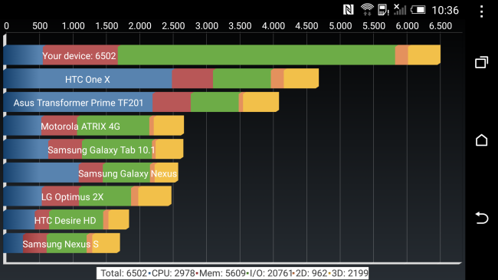Tap the home navigation button

pos(481,140)
